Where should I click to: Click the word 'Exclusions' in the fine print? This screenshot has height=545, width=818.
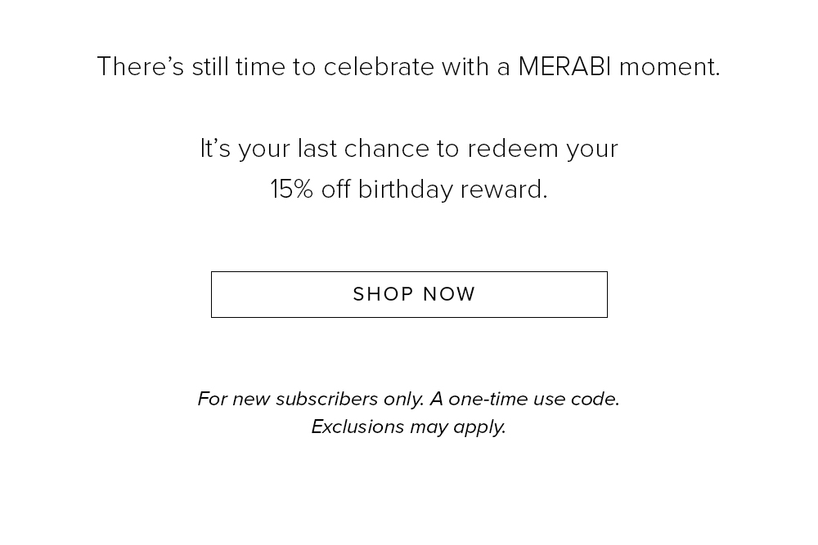358,427
